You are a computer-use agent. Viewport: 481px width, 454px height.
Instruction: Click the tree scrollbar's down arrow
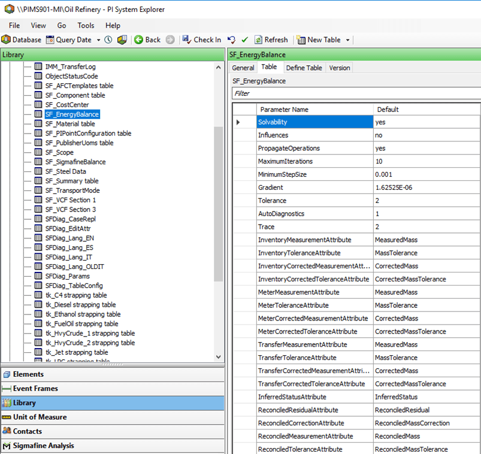[219, 358]
